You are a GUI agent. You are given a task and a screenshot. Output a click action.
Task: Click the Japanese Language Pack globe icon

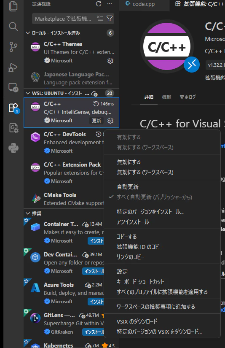pos(35,77)
